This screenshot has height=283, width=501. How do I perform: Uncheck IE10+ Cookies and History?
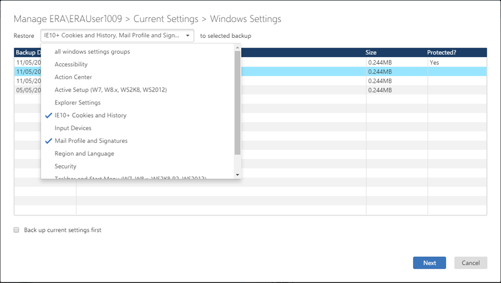click(x=90, y=115)
